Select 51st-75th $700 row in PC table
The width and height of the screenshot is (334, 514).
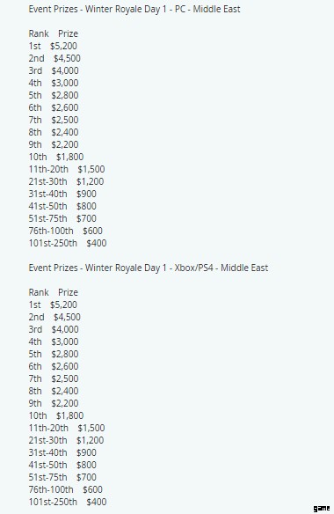point(62,218)
